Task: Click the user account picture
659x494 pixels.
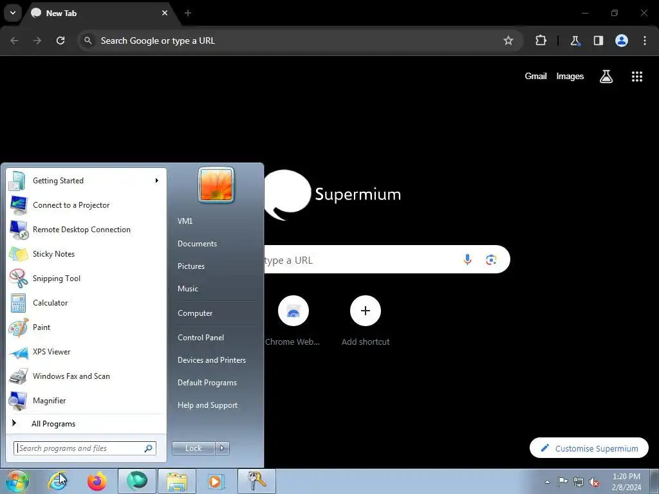Action: [216, 185]
